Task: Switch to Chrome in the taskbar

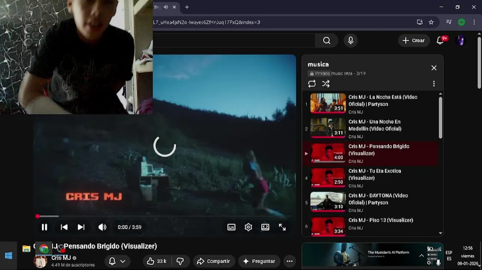Action: [44, 249]
